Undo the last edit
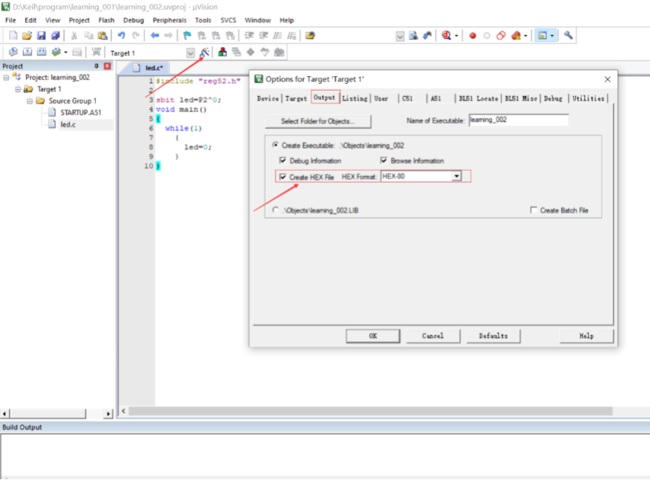650x480 pixels. click(121, 36)
